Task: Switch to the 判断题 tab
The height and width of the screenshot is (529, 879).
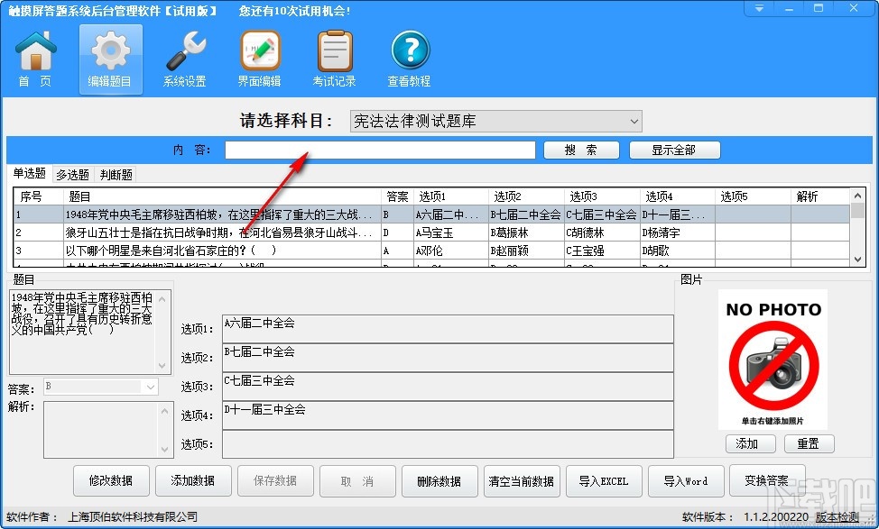Action: (x=116, y=174)
